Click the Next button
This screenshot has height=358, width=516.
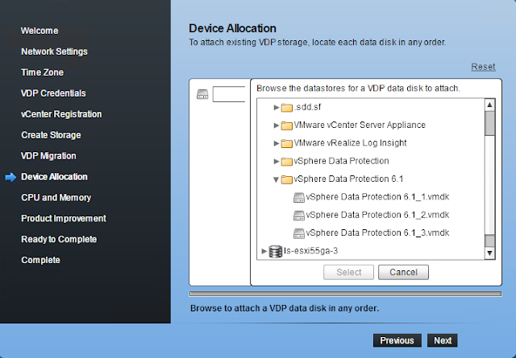(x=443, y=340)
